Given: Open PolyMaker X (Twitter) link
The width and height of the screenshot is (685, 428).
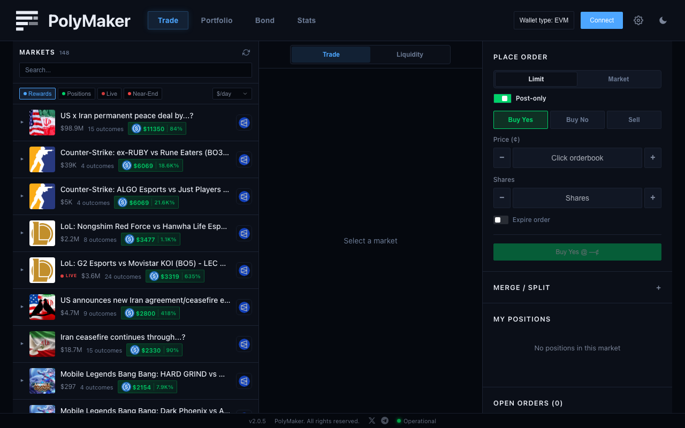Looking at the screenshot, I should tap(372, 421).
